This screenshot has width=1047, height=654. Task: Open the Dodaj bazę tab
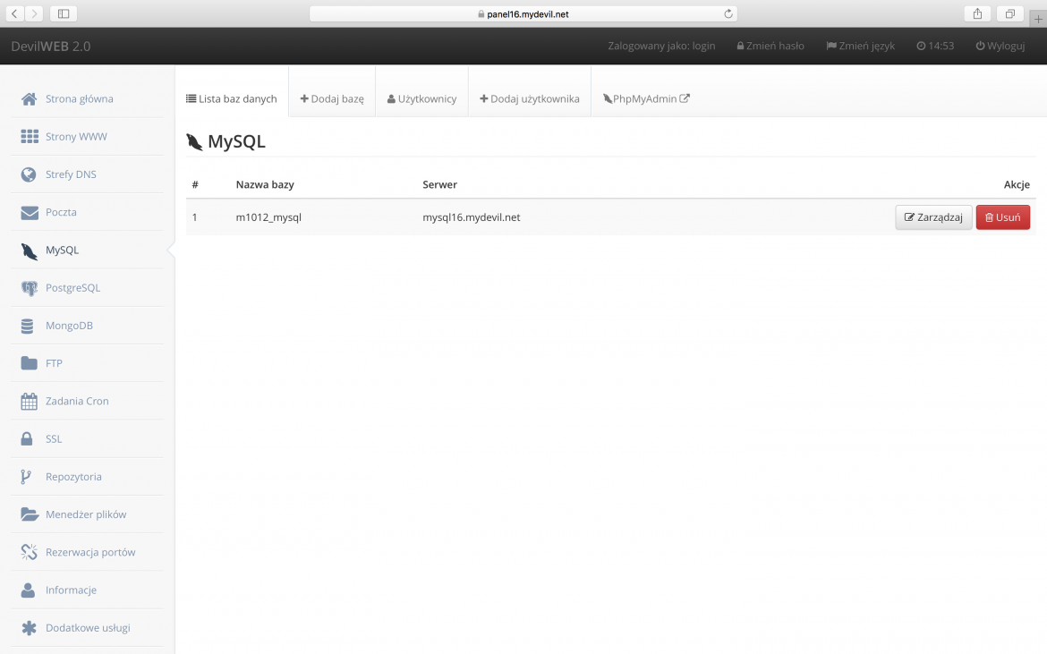pyautogui.click(x=332, y=98)
